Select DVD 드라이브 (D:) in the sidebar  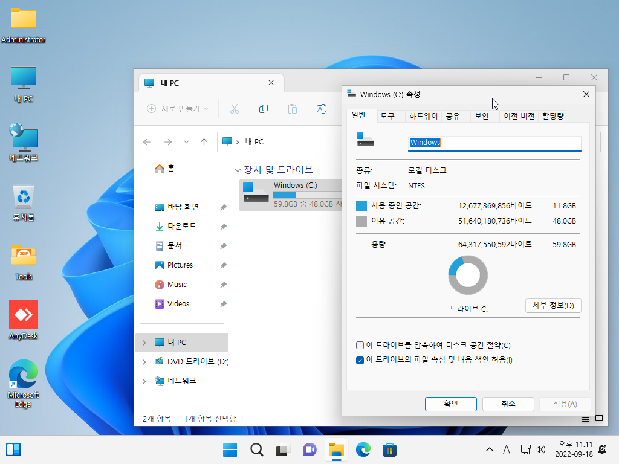(x=192, y=361)
